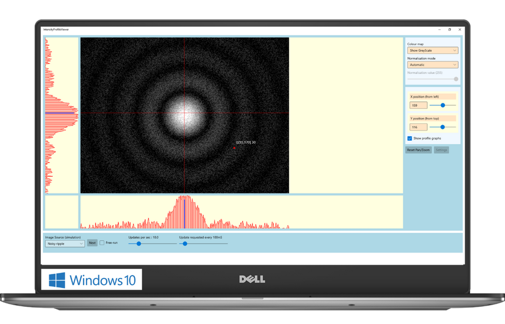Click the Normalisation value slider handle

click(x=456, y=79)
